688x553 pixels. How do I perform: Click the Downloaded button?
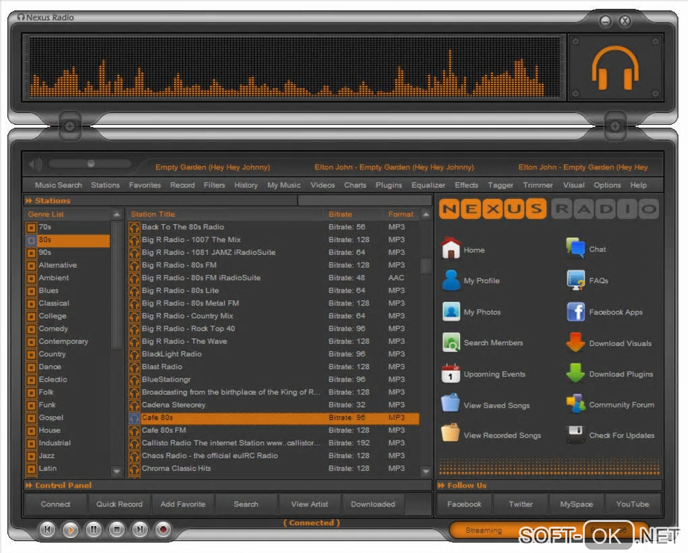[373, 504]
